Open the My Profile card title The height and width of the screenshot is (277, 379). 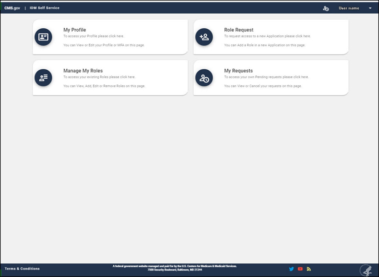coord(75,30)
